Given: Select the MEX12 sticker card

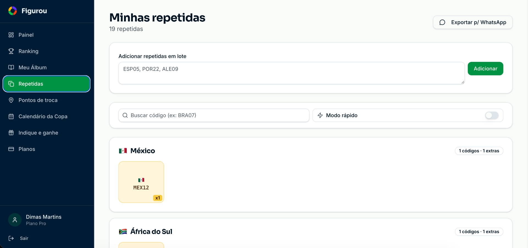Looking at the screenshot, I should [141, 182].
